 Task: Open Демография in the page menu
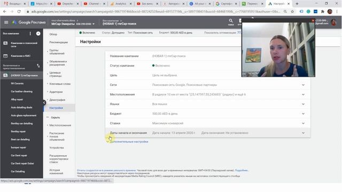(x=57, y=100)
